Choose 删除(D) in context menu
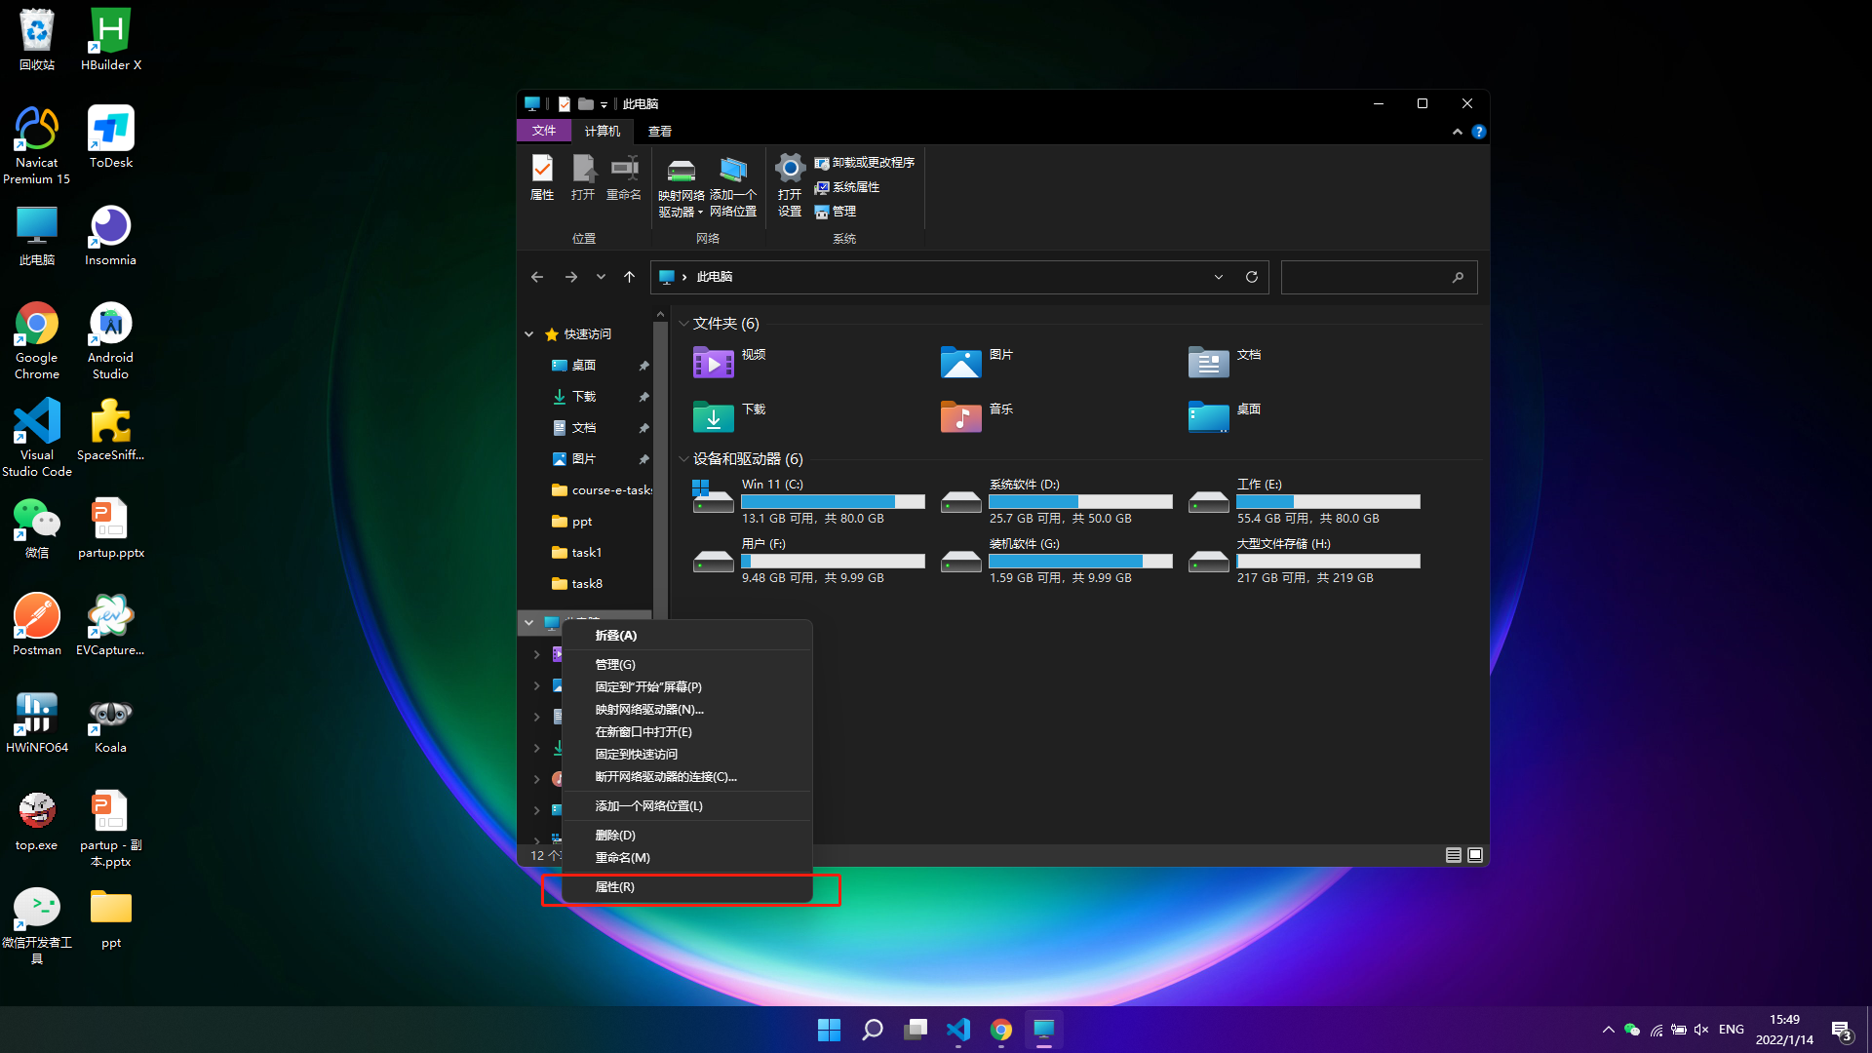 pos(687,836)
